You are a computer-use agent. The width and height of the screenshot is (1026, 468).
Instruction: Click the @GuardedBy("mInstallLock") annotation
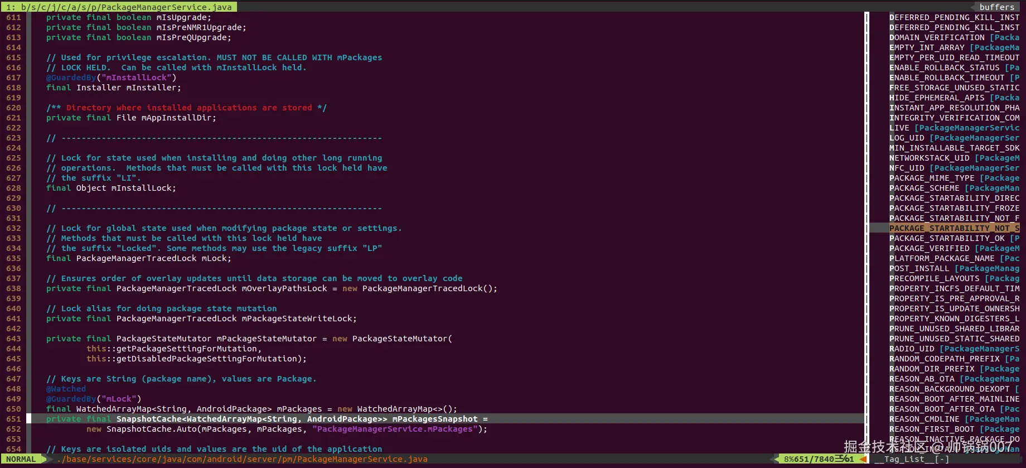pos(111,78)
